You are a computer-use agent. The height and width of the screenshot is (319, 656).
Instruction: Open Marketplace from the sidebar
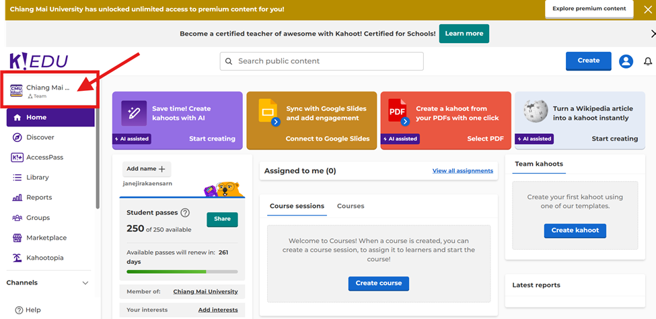(46, 238)
